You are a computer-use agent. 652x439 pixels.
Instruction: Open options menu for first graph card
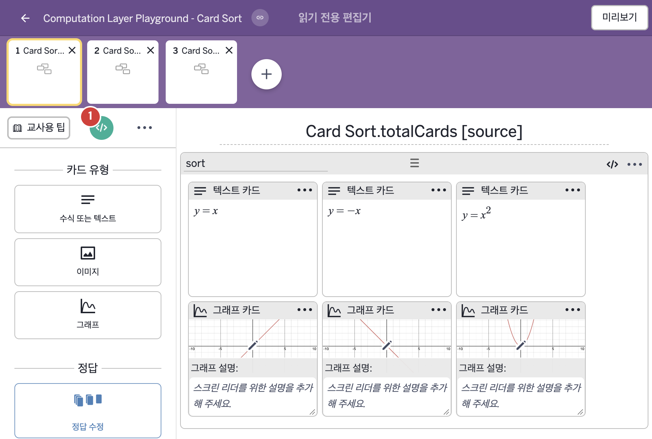click(x=305, y=310)
